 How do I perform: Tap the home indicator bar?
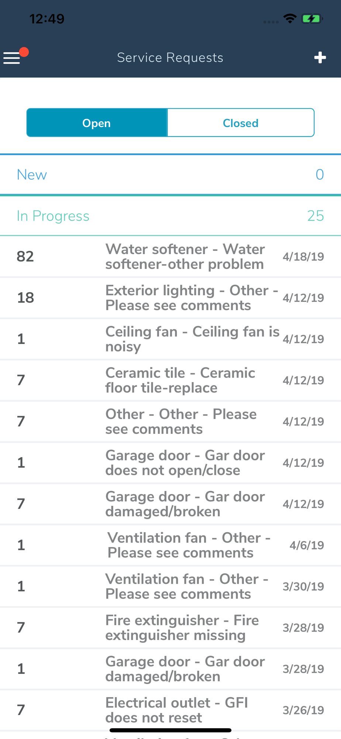pos(170,730)
